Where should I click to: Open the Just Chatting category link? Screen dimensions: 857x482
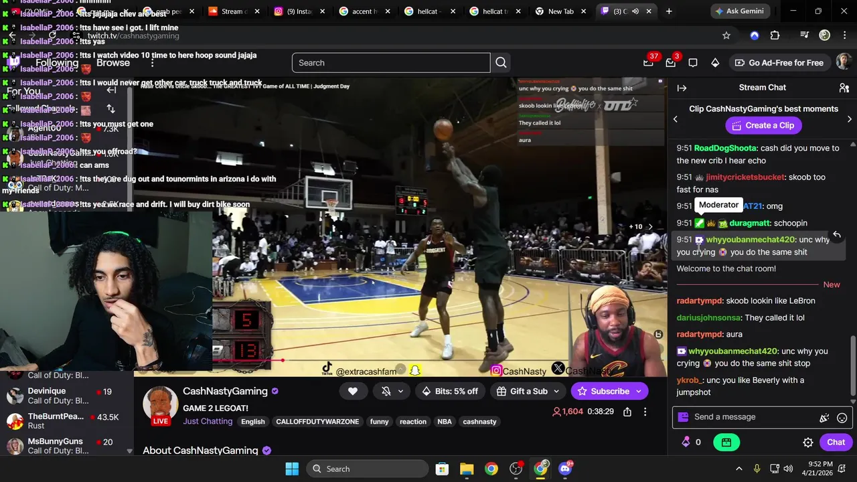pyautogui.click(x=208, y=421)
